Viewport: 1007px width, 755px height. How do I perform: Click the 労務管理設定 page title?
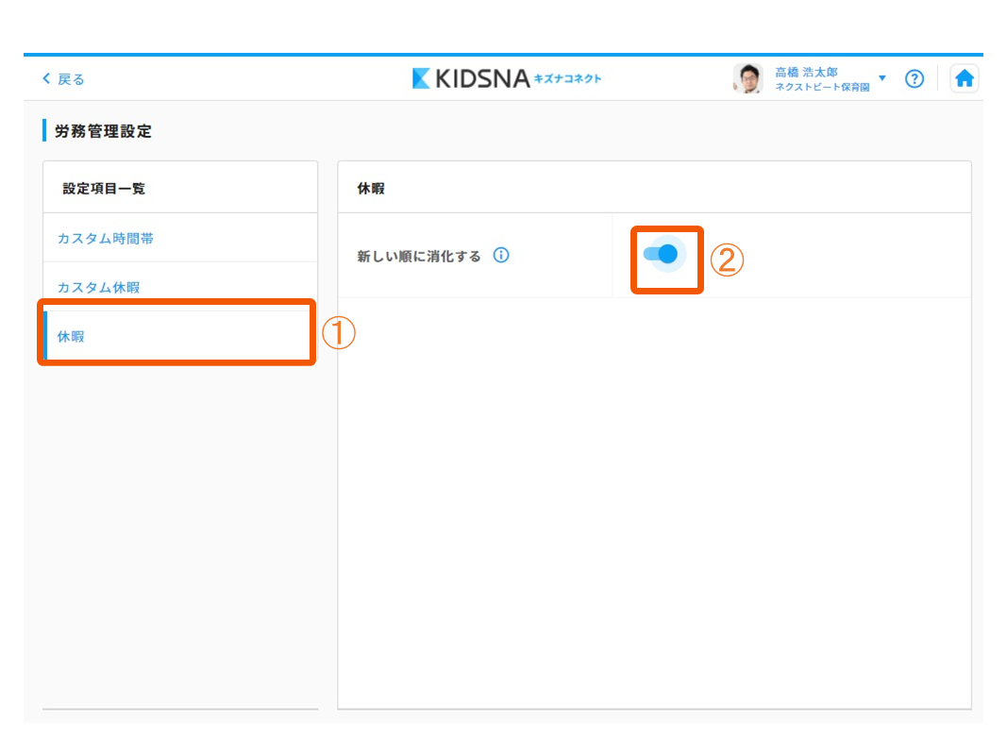103,131
